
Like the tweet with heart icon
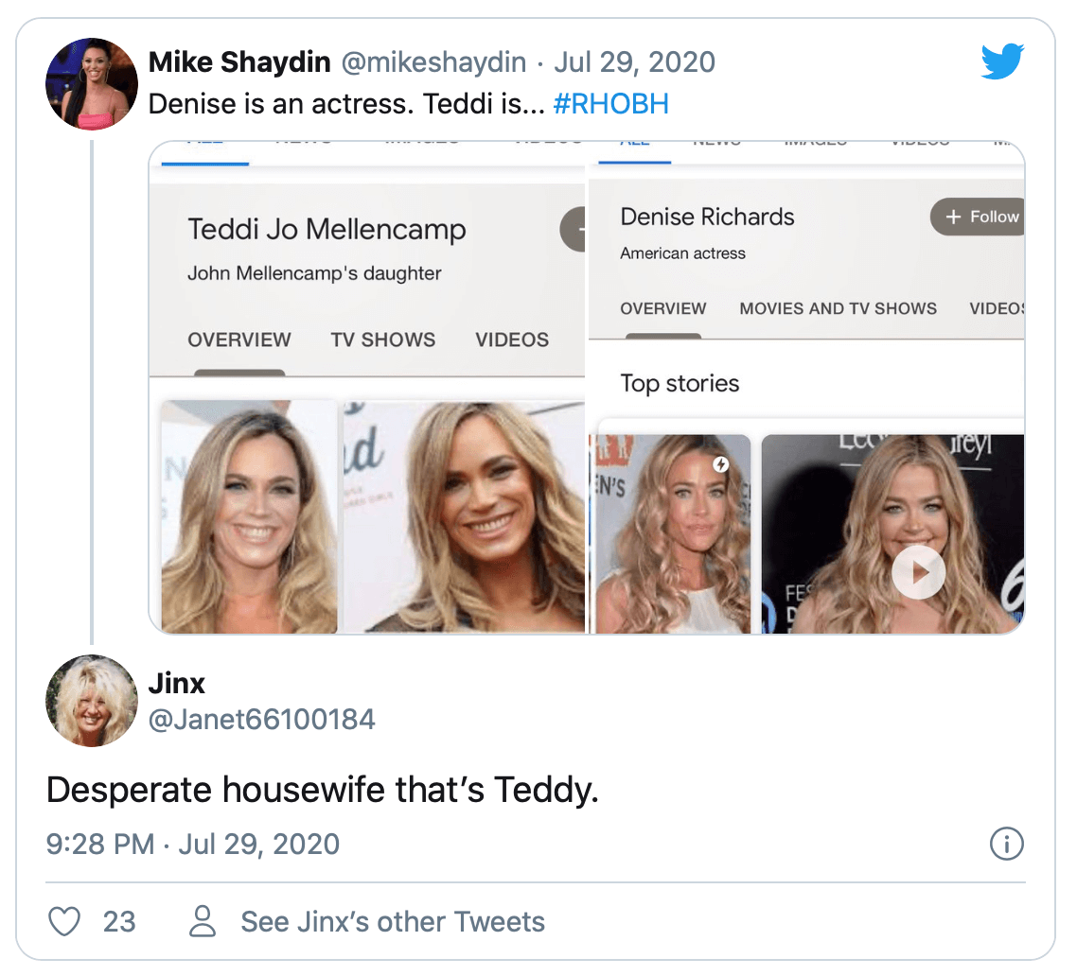(64, 921)
